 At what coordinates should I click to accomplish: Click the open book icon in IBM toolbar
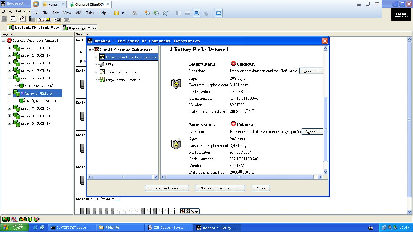[x=13, y=19]
